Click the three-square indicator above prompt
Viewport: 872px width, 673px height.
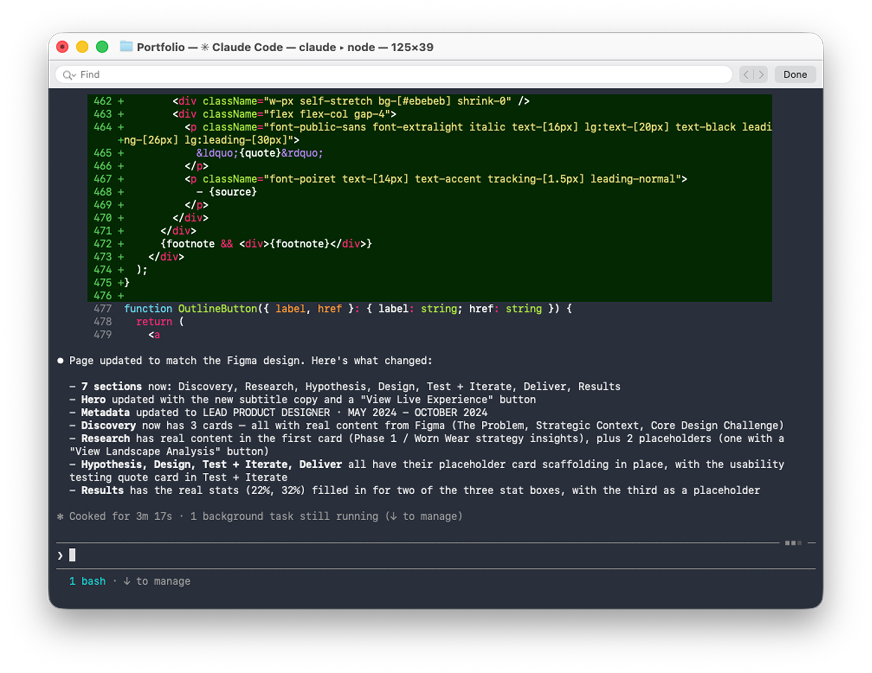tap(793, 543)
